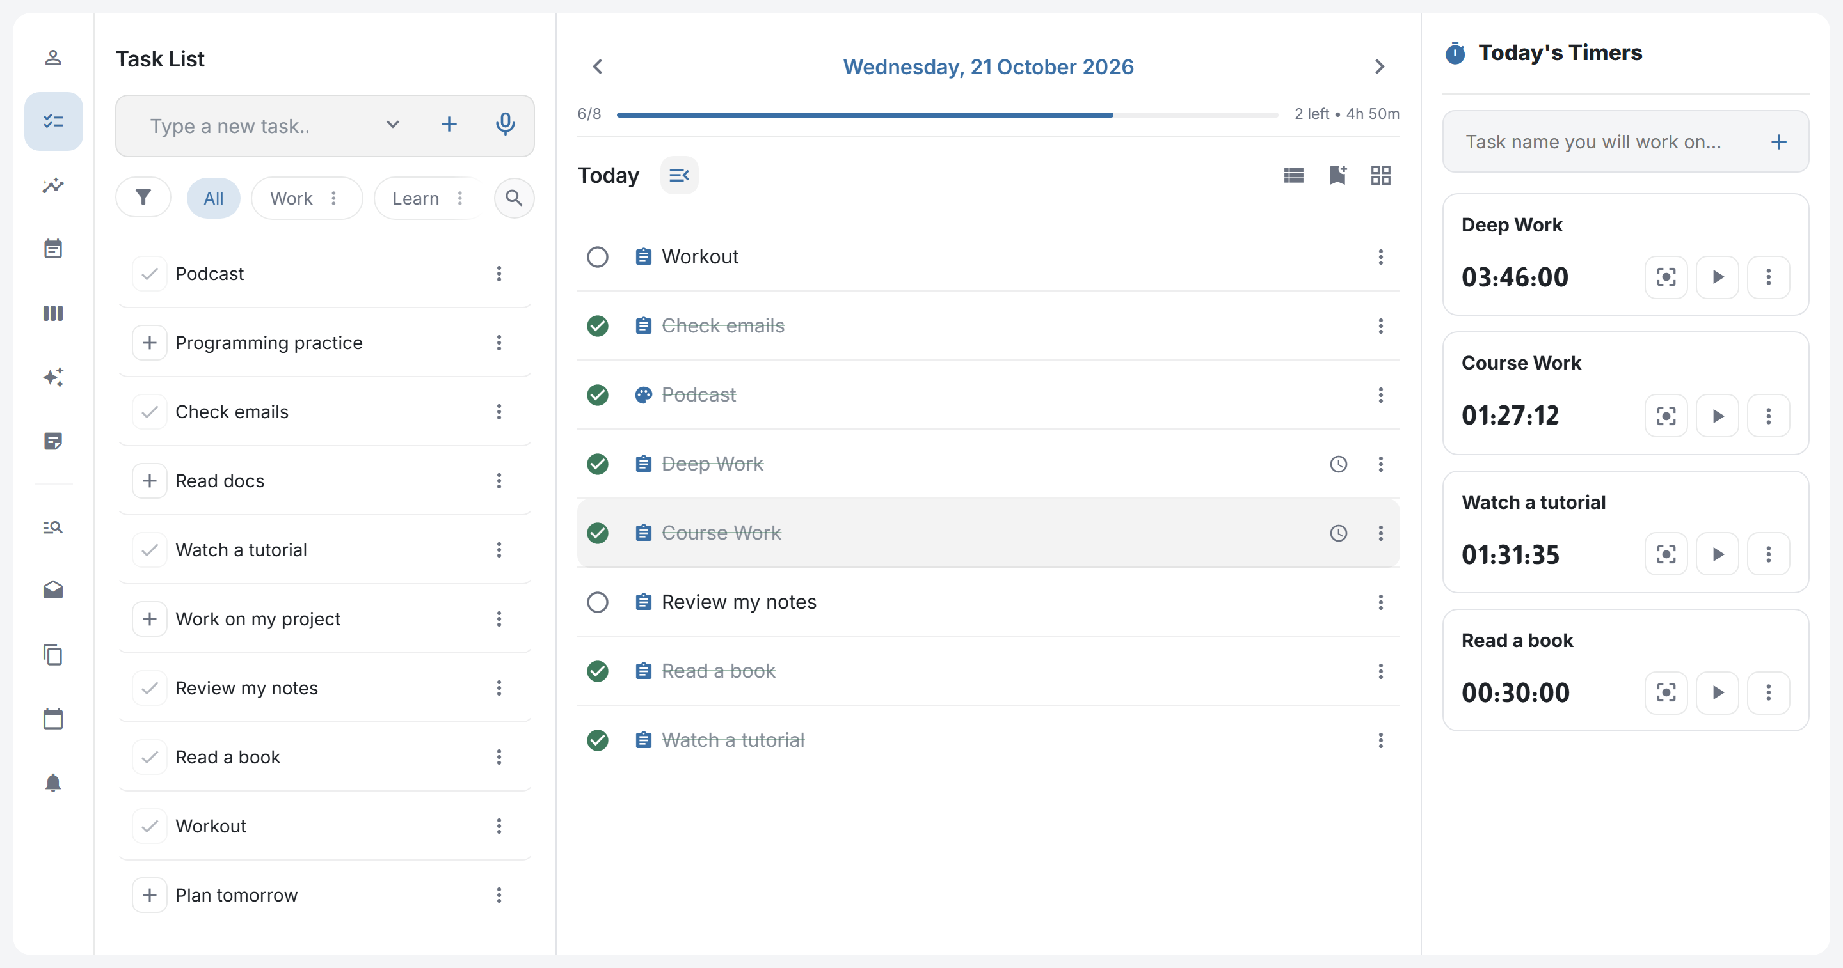1843x968 pixels.
Task: Open Watch a tutorial timer options menu
Action: click(1768, 554)
